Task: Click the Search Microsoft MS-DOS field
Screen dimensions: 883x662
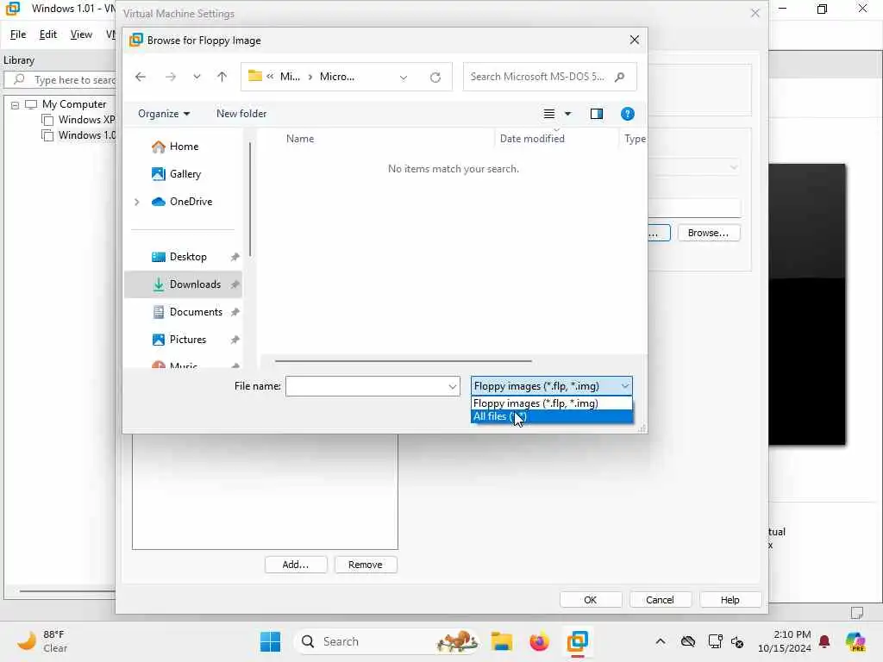Action: coord(549,77)
